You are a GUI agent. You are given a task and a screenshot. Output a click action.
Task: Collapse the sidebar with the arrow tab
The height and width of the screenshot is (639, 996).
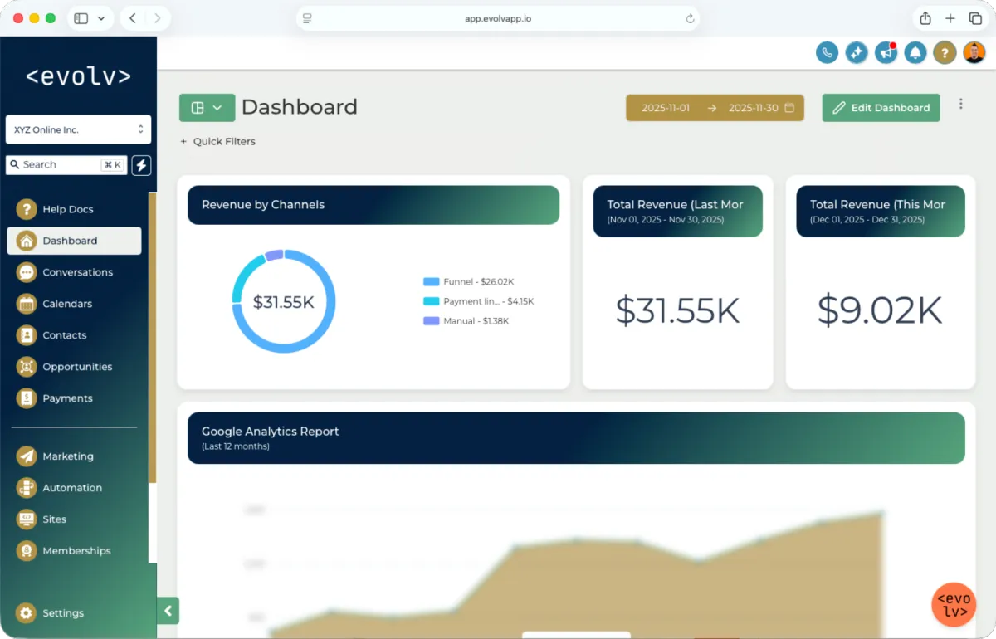pyautogui.click(x=168, y=611)
